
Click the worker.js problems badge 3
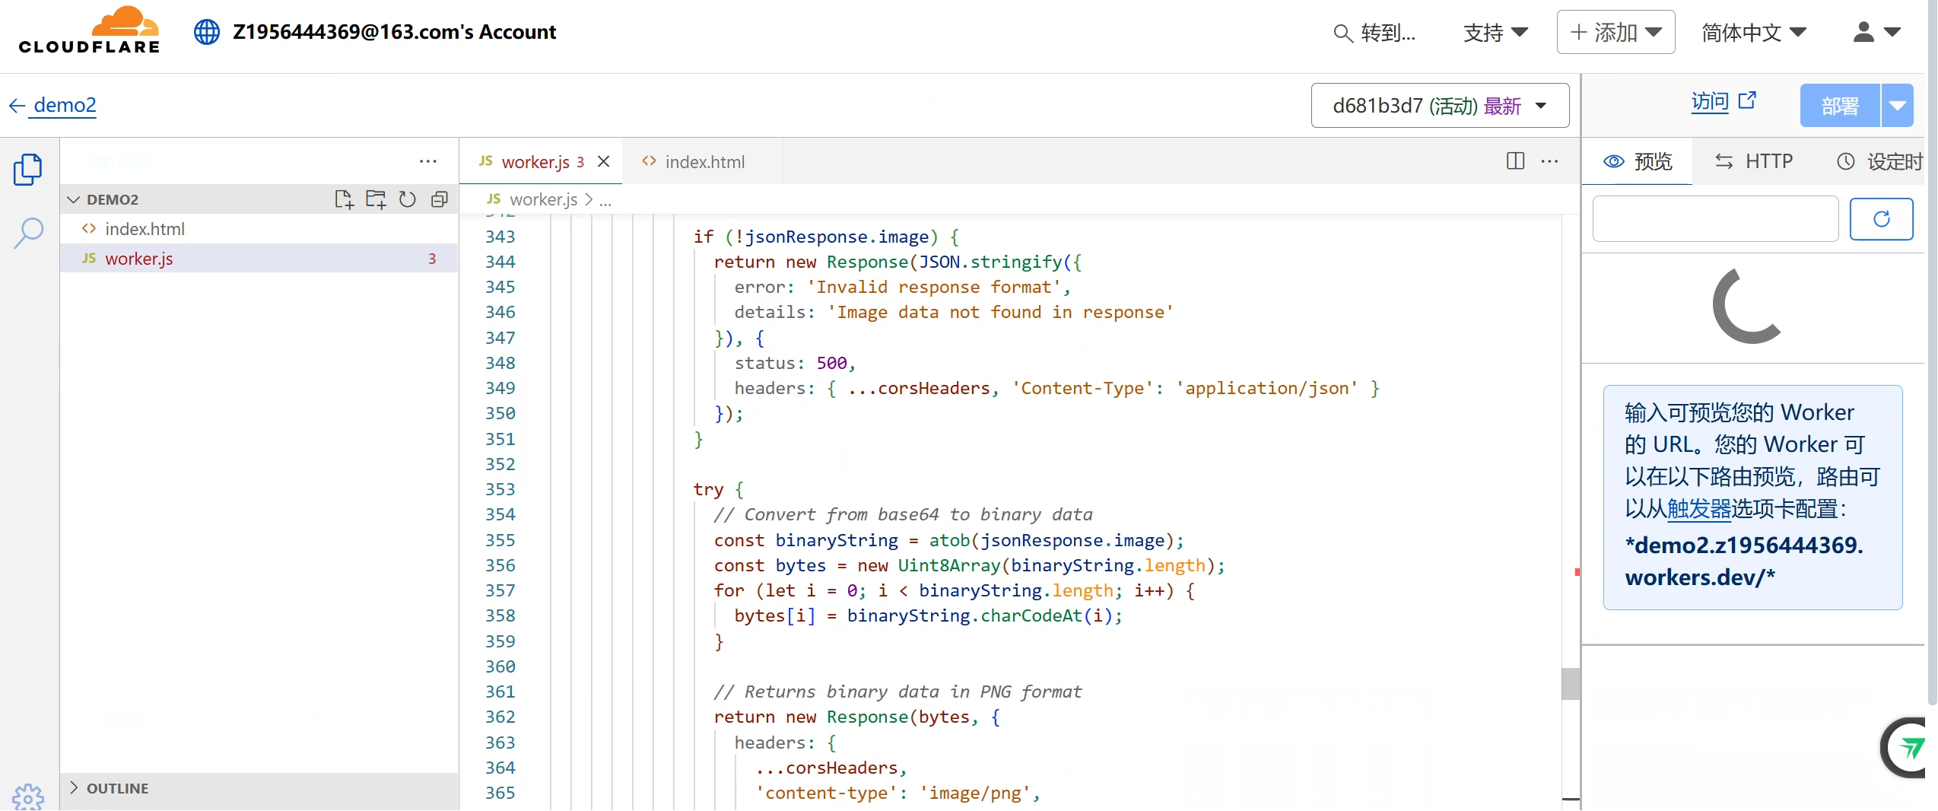tap(432, 259)
